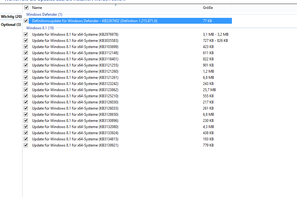The height and width of the screenshot is (197, 297).
Task: Collapse the Windows 8.1 (19) group
Action: point(40,28)
